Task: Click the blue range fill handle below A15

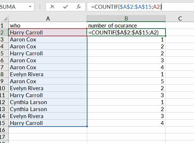Action: coord(87,126)
